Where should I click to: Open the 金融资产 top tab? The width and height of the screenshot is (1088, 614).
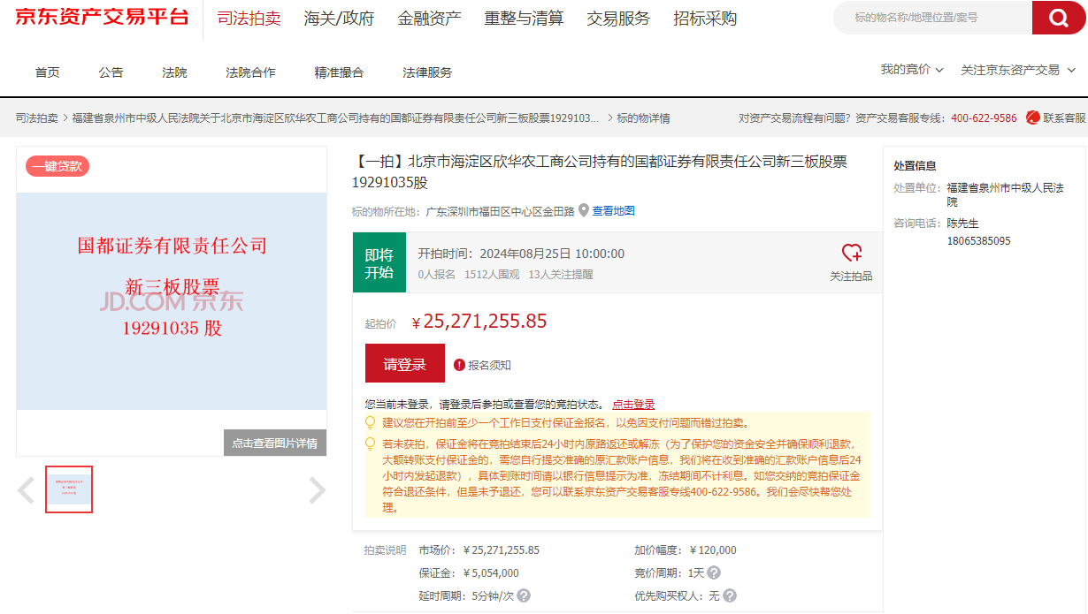coord(429,19)
